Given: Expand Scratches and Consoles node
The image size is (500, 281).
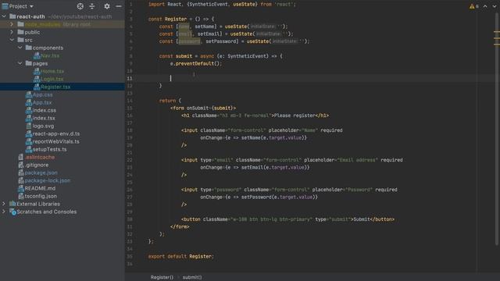Looking at the screenshot, I should point(4,212).
